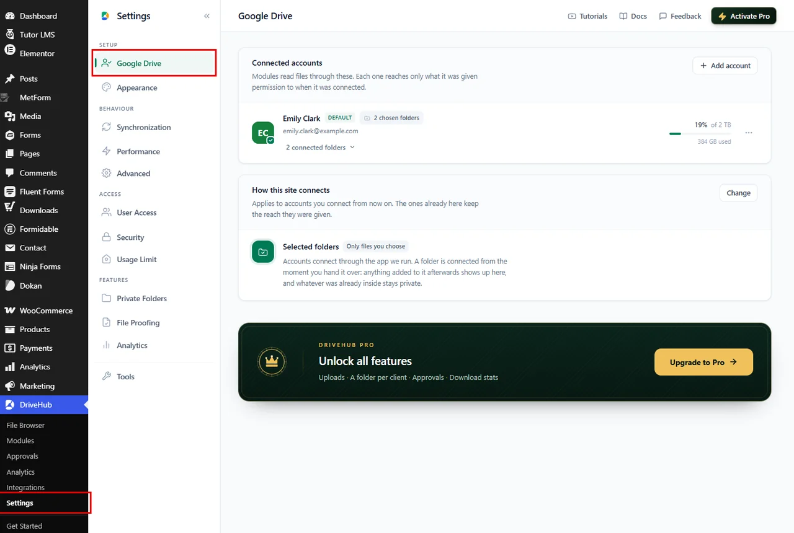Screen dimensions: 794x533
Task: Open Tutor LMS menu item
Action: point(44,35)
